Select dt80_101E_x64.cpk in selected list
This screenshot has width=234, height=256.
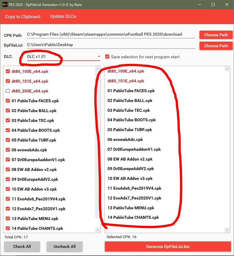[x=126, y=81]
